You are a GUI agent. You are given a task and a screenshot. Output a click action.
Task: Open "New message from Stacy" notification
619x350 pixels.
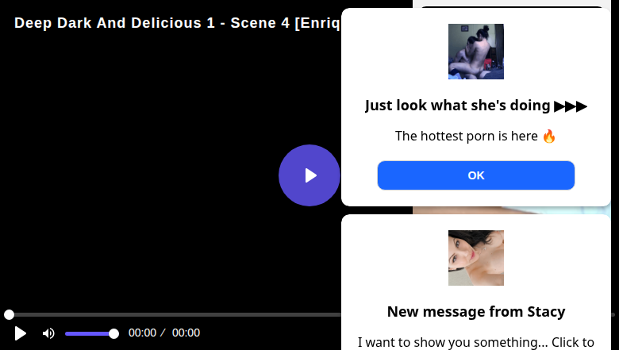tap(475, 311)
